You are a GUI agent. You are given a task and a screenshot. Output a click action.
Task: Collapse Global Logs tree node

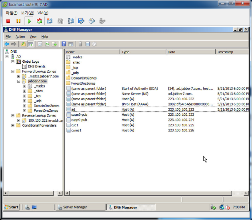[x=13, y=61]
